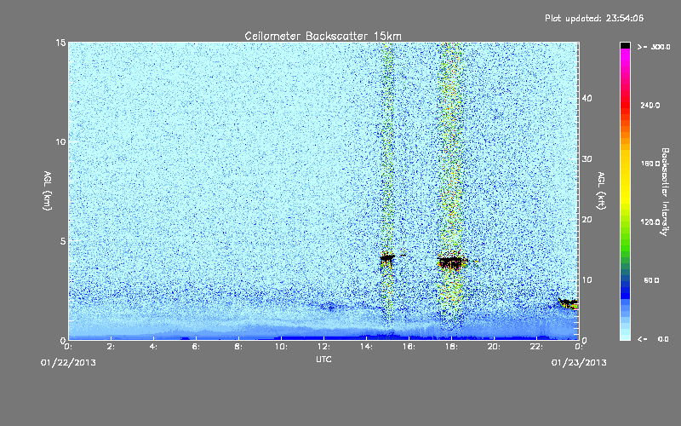Click the "20:" hour tick on the time axis

coord(494,347)
